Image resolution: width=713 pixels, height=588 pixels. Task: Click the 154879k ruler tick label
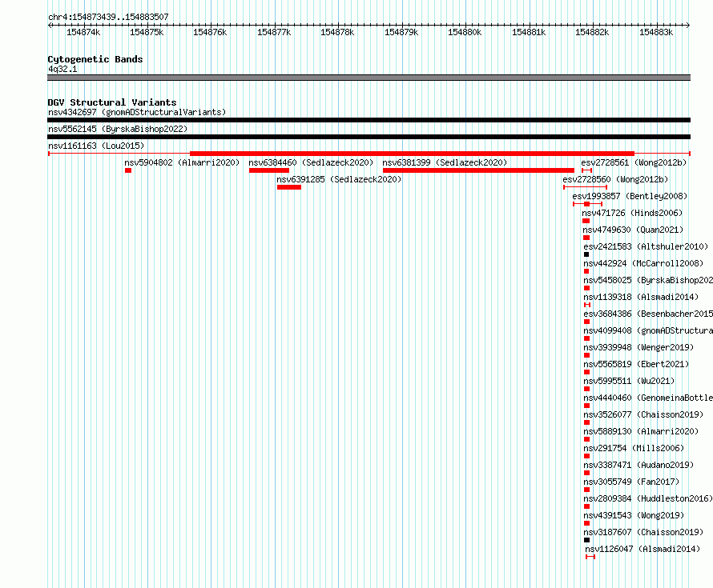[401, 32]
